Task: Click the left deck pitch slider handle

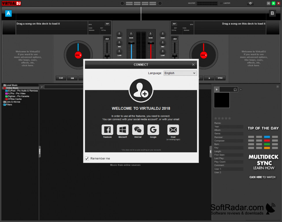Action: (x=107, y=55)
